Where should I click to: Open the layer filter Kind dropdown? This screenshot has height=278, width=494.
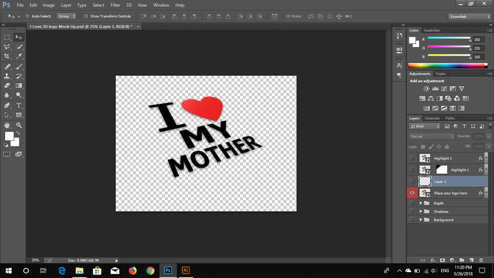(x=425, y=126)
